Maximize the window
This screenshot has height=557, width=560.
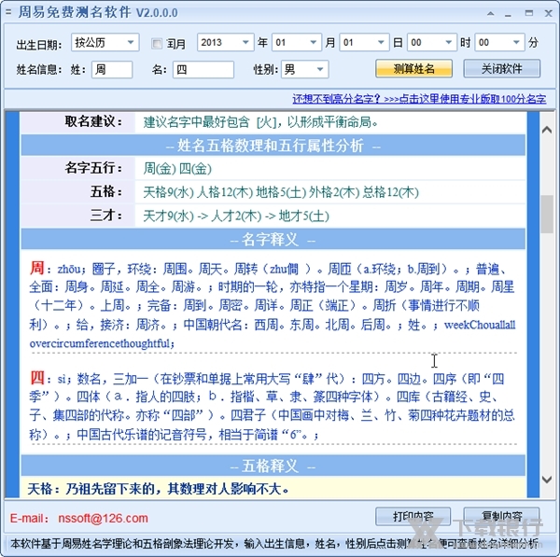pos(529,13)
